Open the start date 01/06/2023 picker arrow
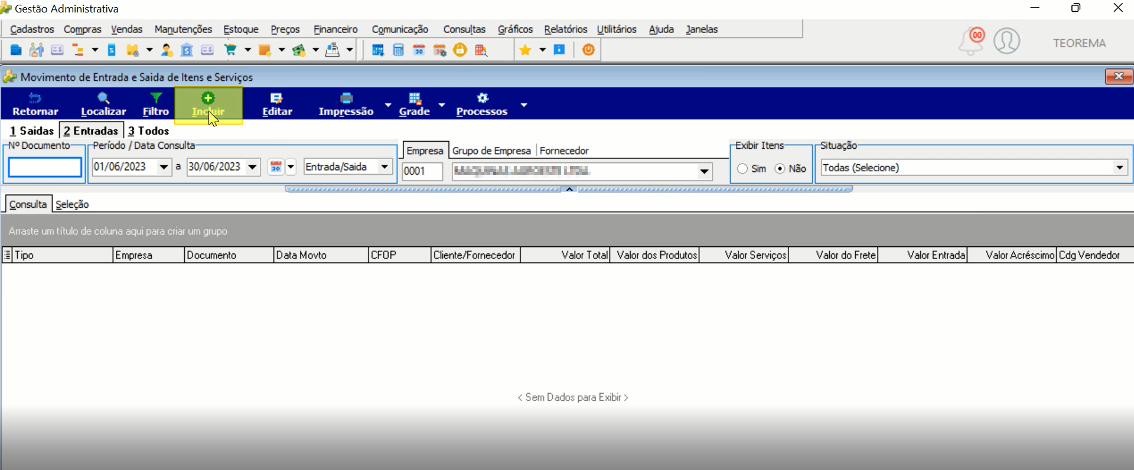This screenshot has height=470, width=1134. click(x=164, y=167)
